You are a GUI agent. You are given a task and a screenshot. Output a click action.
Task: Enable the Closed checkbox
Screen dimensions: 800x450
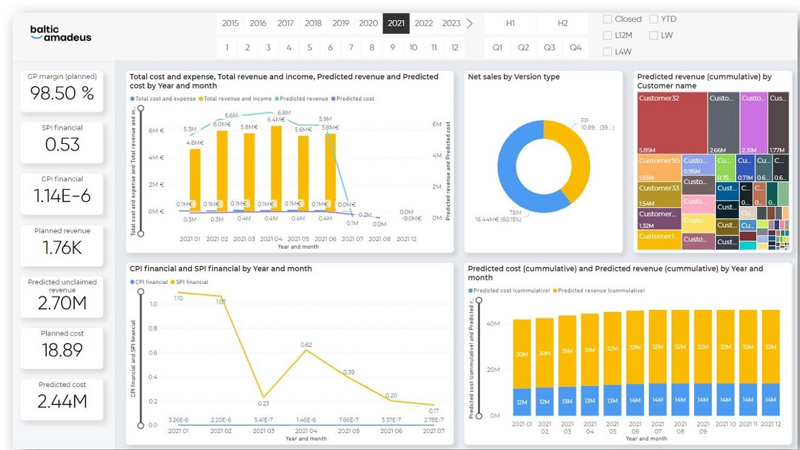point(607,19)
